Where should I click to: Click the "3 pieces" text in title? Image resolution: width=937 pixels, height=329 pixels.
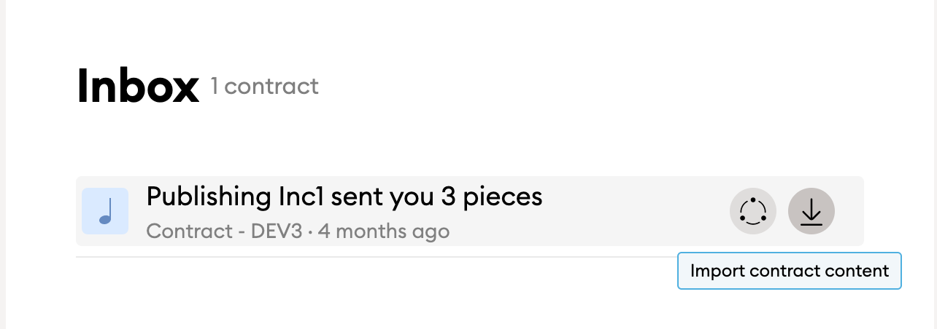[492, 197]
